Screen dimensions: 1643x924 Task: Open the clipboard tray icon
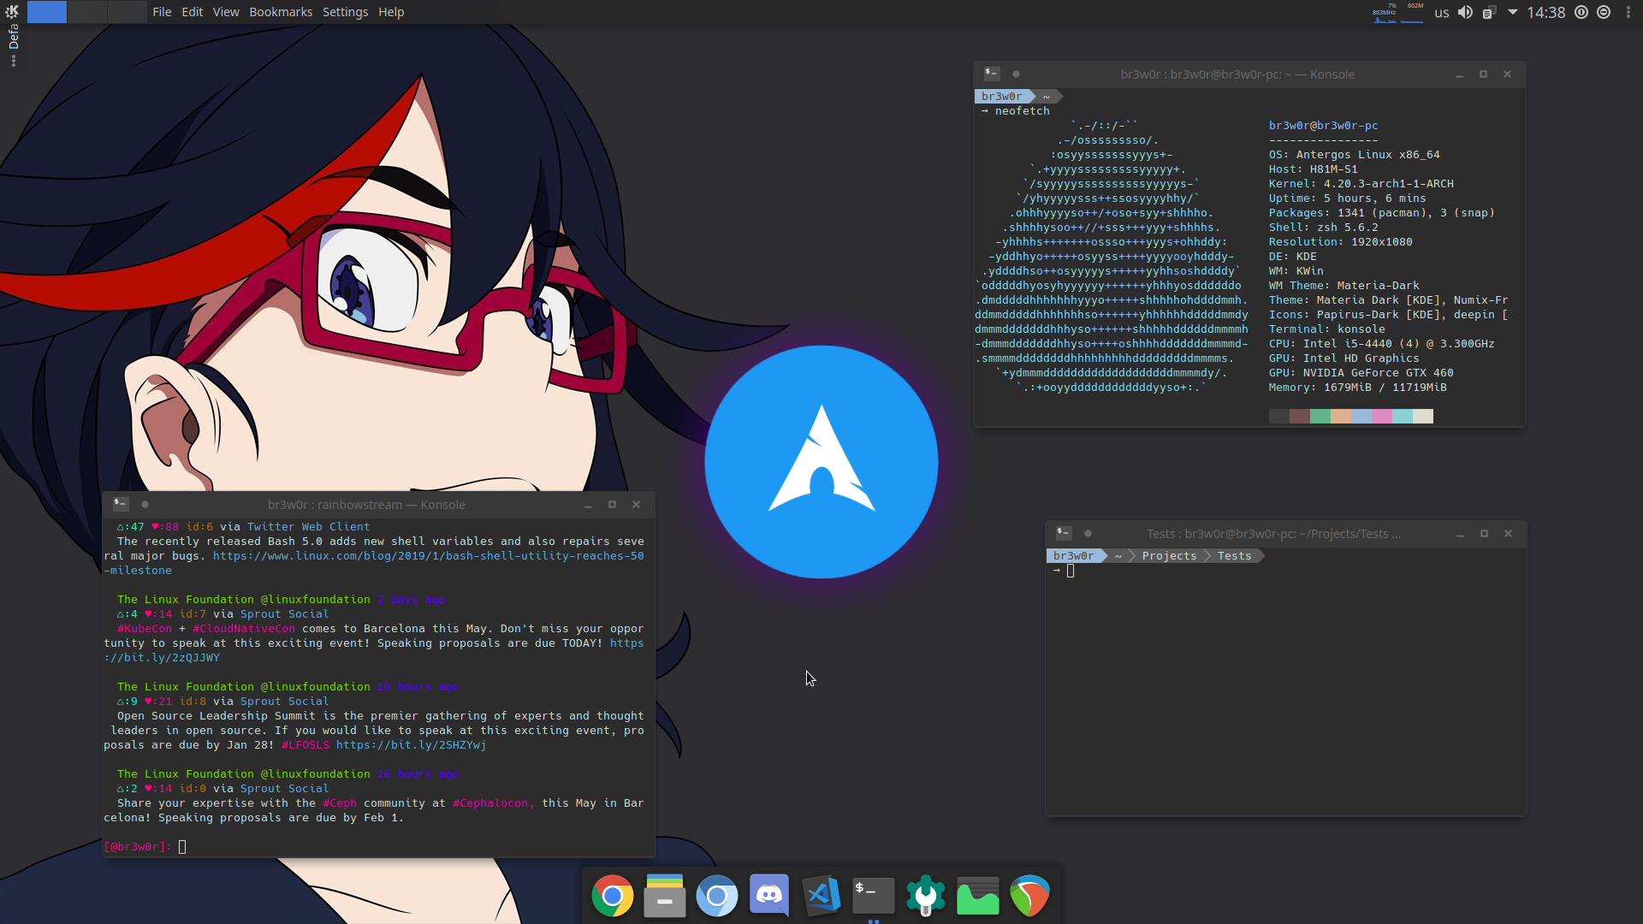point(1489,12)
